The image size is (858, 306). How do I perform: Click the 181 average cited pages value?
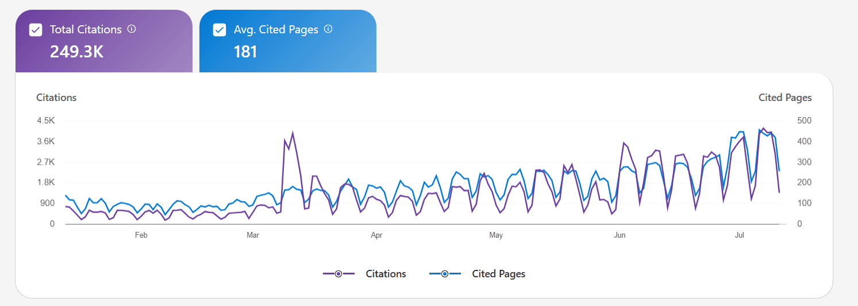click(x=245, y=52)
